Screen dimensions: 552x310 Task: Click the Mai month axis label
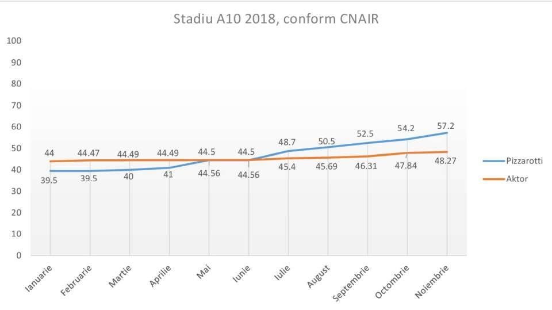pos(204,271)
